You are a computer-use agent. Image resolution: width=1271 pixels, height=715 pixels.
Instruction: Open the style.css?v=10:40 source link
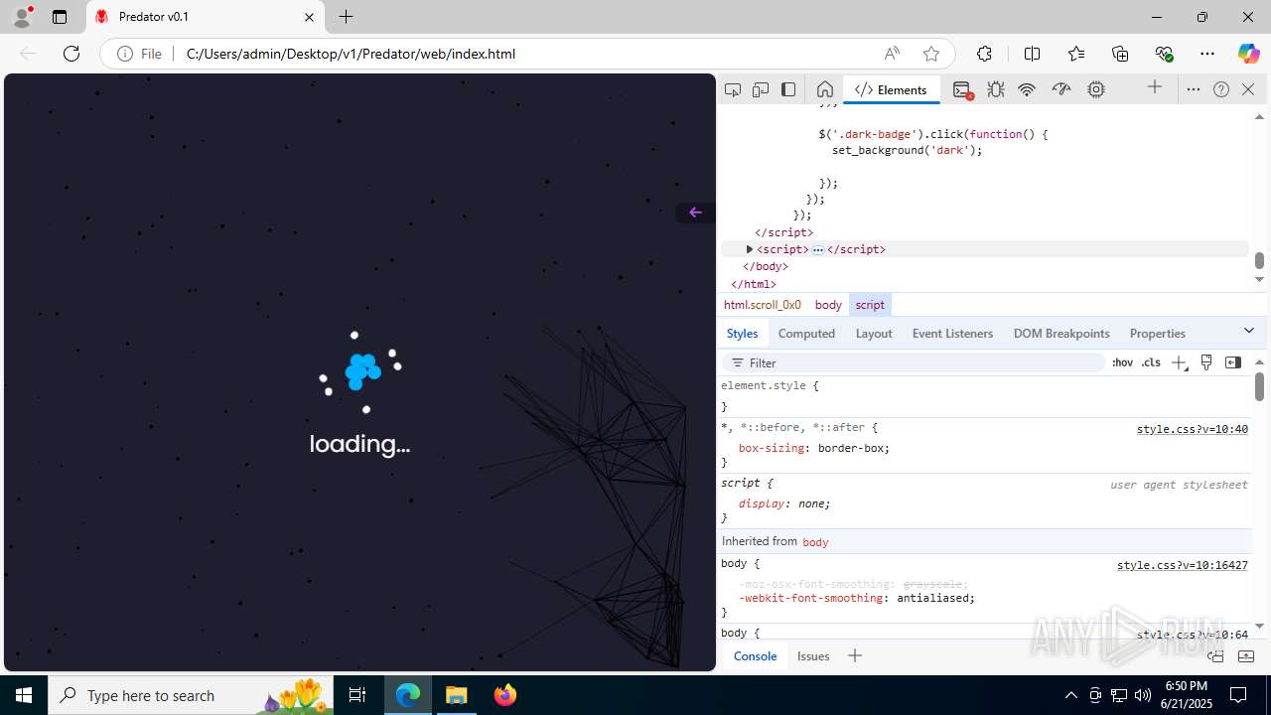tap(1192, 429)
